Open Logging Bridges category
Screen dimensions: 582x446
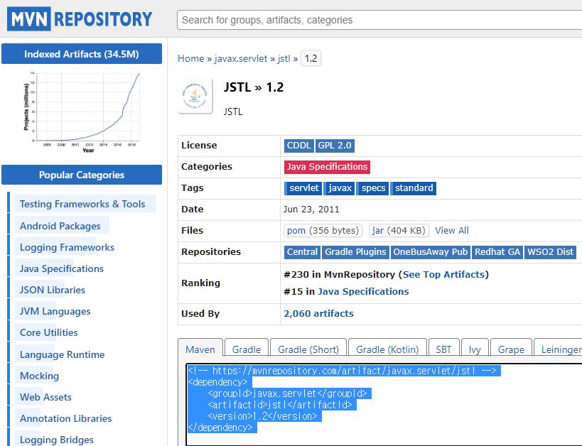pyautogui.click(x=57, y=440)
